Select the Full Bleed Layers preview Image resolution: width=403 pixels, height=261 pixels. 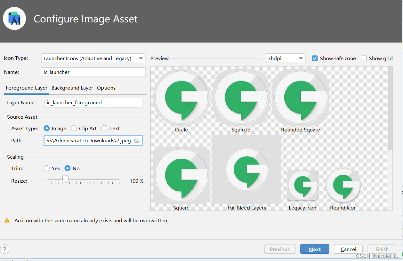247,170
